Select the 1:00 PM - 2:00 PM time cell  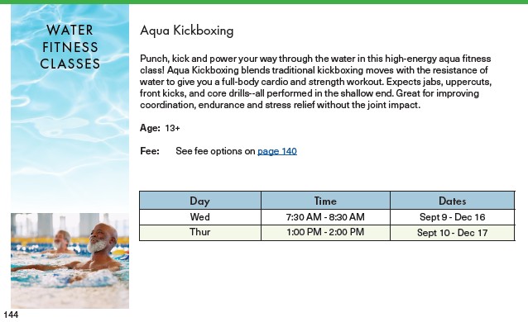pos(325,233)
